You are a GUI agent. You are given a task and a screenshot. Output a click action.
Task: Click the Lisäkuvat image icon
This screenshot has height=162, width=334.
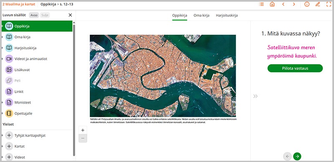tap(9, 70)
